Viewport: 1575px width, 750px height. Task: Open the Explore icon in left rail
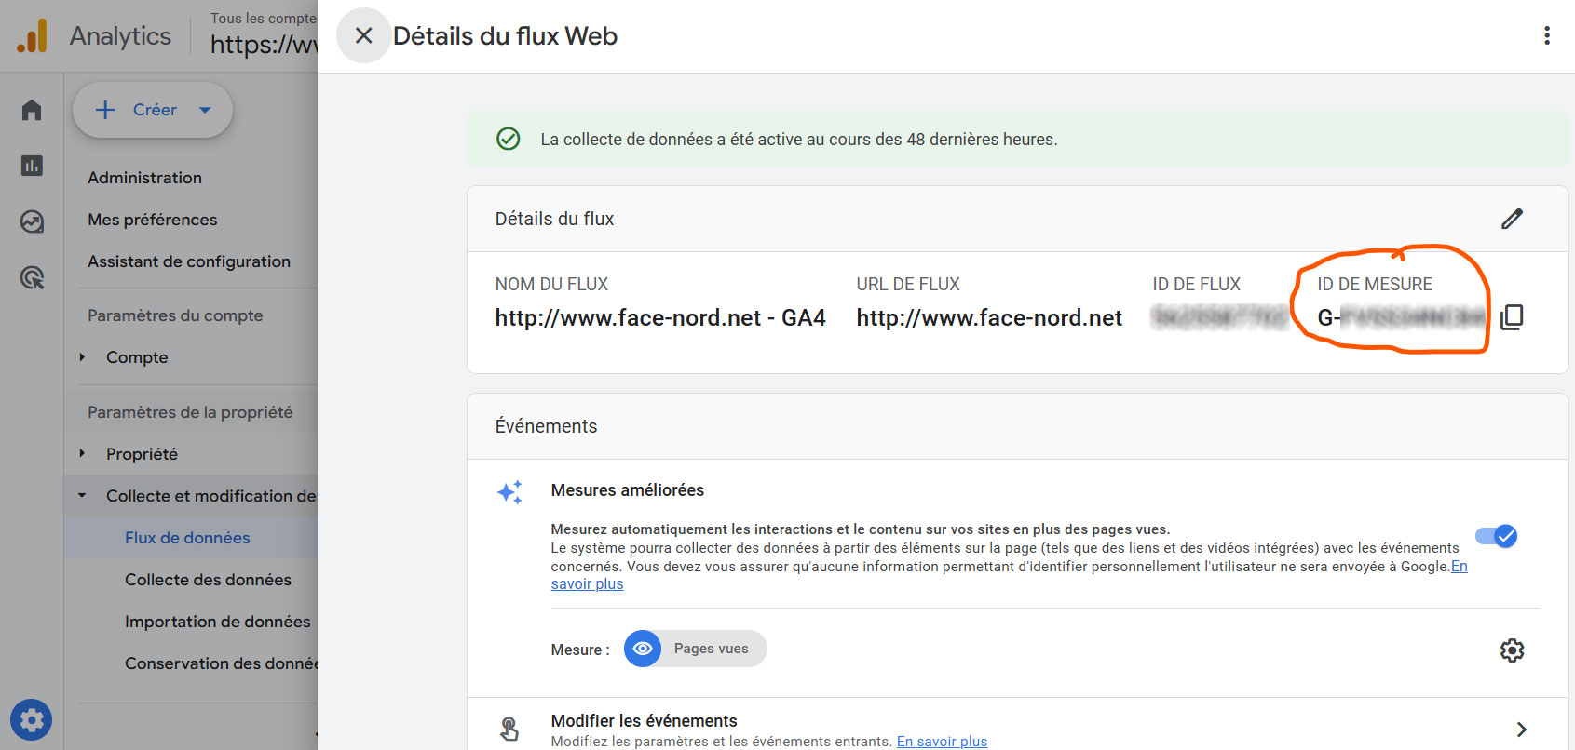32,221
